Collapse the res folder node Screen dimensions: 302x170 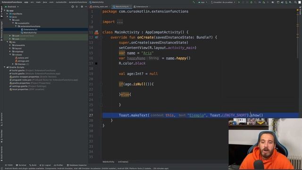click(8, 42)
